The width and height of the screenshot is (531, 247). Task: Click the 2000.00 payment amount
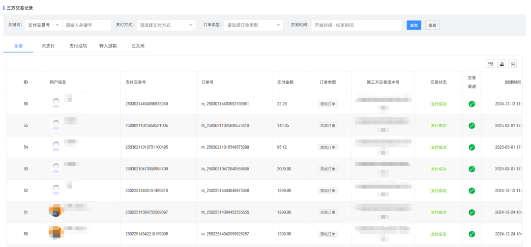click(284, 169)
